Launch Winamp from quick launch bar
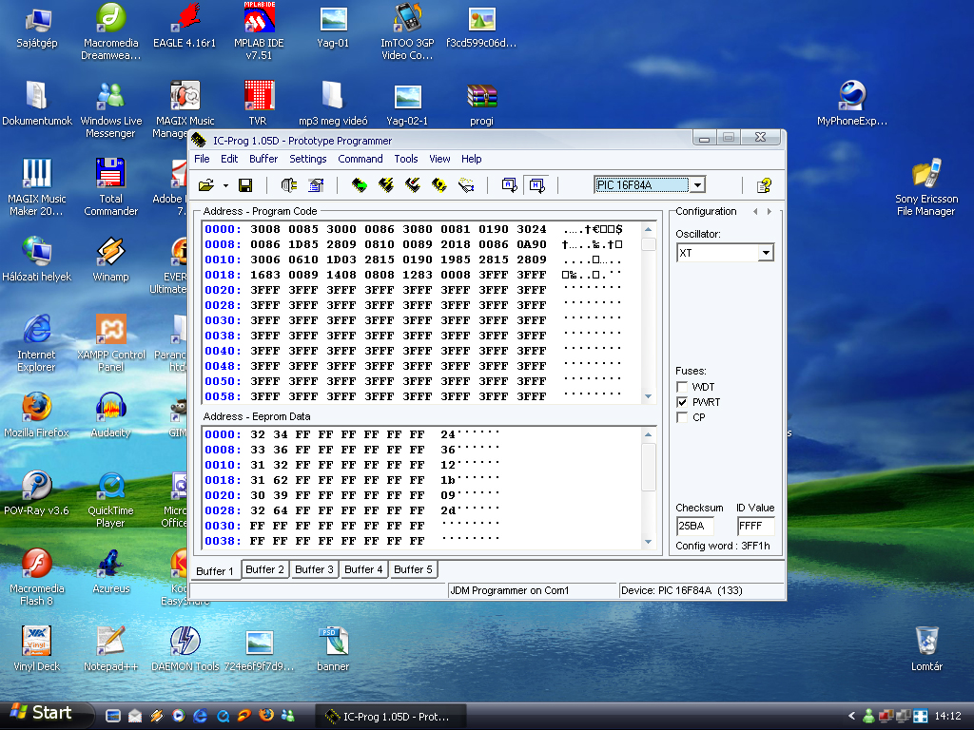Viewport: 974px width, 730px height. click(157, 716)
